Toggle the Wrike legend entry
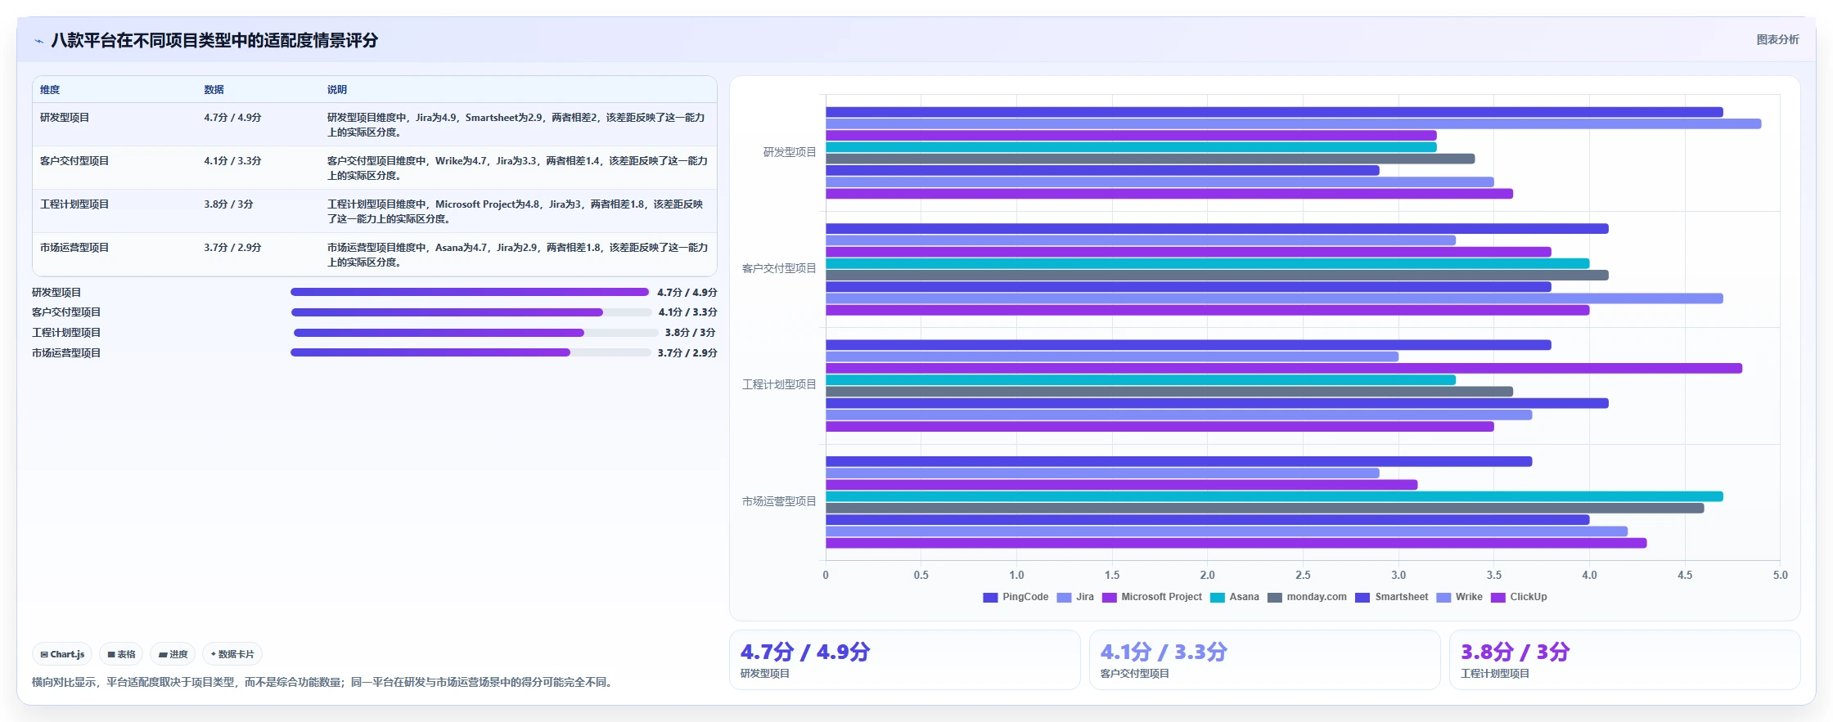 click(x=1459, y=597)
